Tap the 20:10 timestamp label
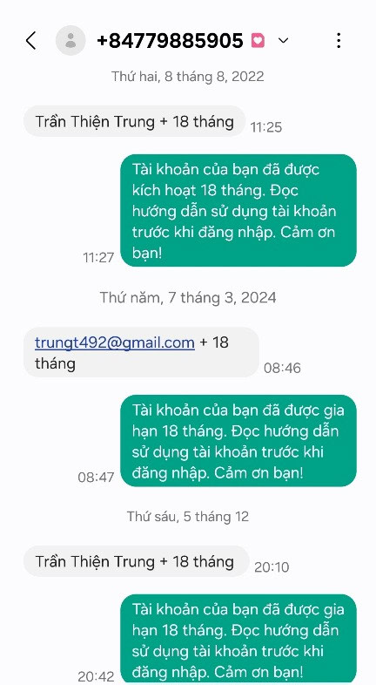This screenshot has height=685, width=376. (x=272, y=567)
